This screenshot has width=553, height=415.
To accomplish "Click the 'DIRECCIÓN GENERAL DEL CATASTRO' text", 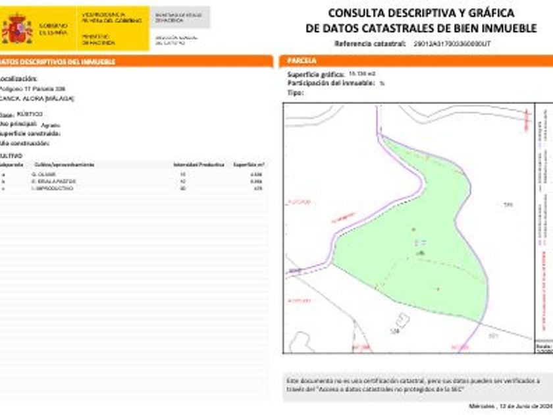I will (x=176, y=40).
